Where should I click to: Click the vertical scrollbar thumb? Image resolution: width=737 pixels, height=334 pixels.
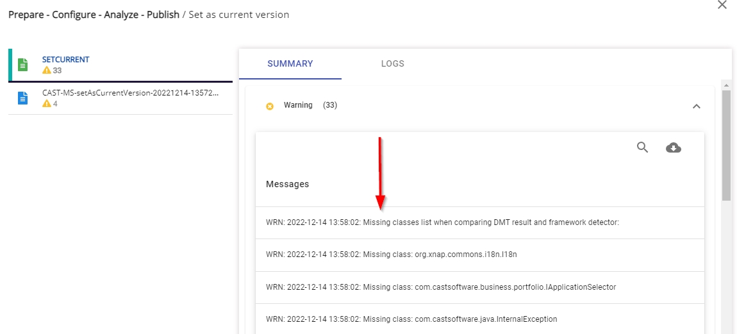pyautogui.click(x=726, y=144)
